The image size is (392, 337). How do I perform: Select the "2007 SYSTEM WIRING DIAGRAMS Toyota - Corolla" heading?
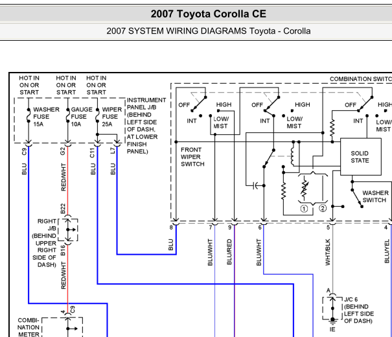(208, 31)
